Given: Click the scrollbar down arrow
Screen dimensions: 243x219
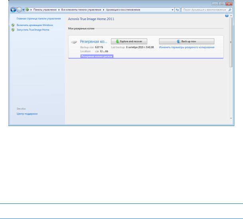Looking at the screenshot, I should pos(231,118).
